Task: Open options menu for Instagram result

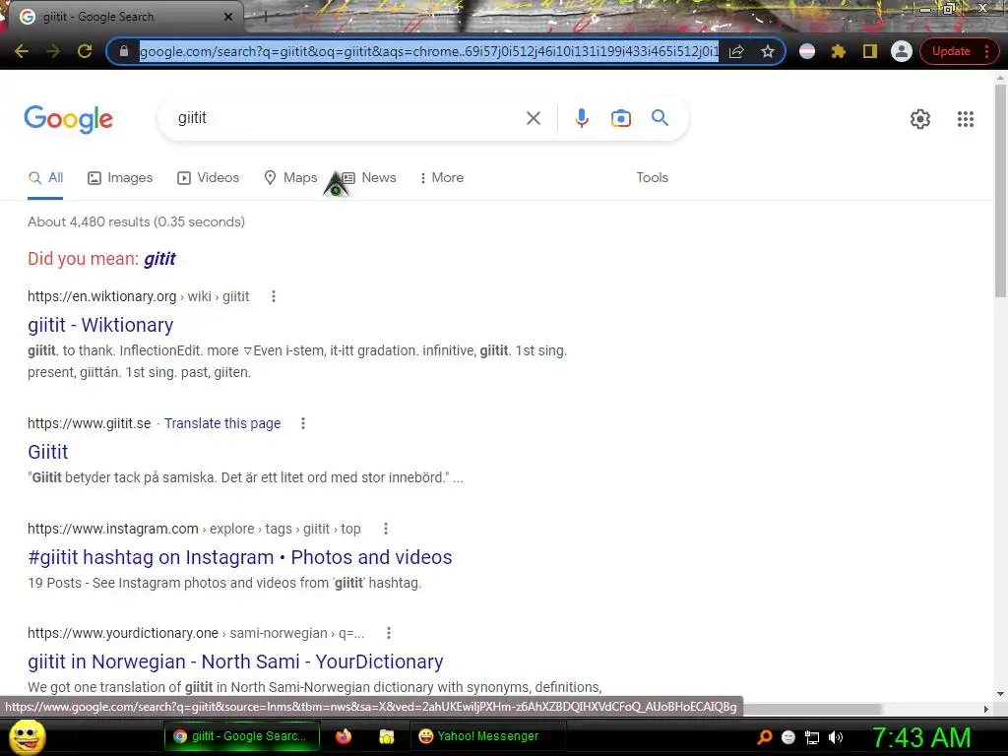Action: pos(385,529)
